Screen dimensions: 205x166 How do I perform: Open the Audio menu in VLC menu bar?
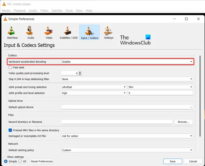click(33, 11)
